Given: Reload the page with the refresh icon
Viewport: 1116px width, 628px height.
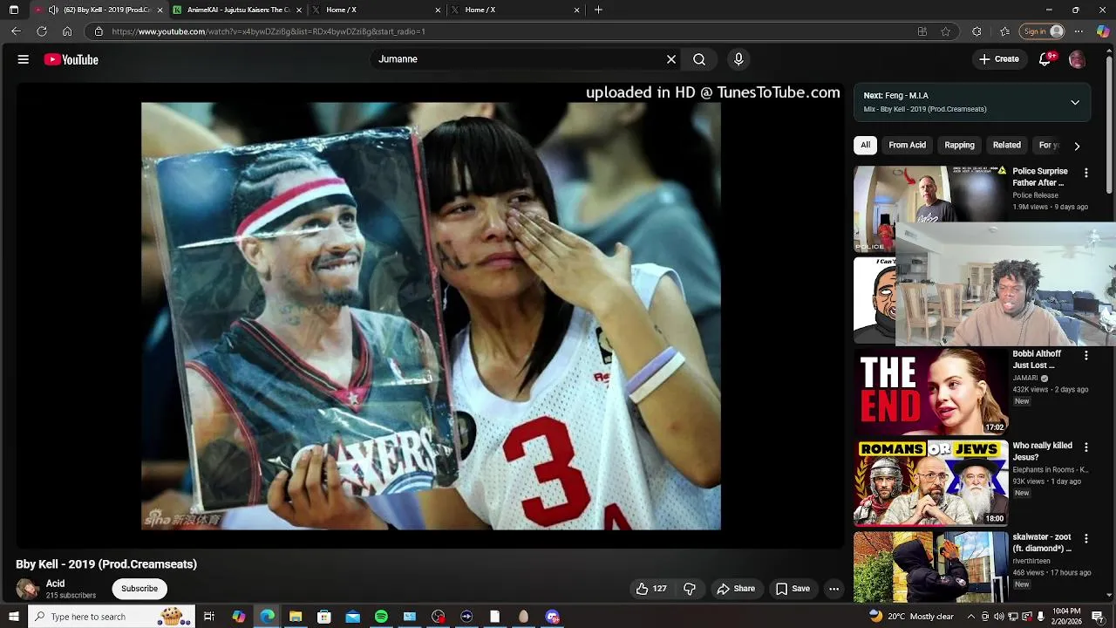Looking at the screenshot, I should click(x=41, y=31).
